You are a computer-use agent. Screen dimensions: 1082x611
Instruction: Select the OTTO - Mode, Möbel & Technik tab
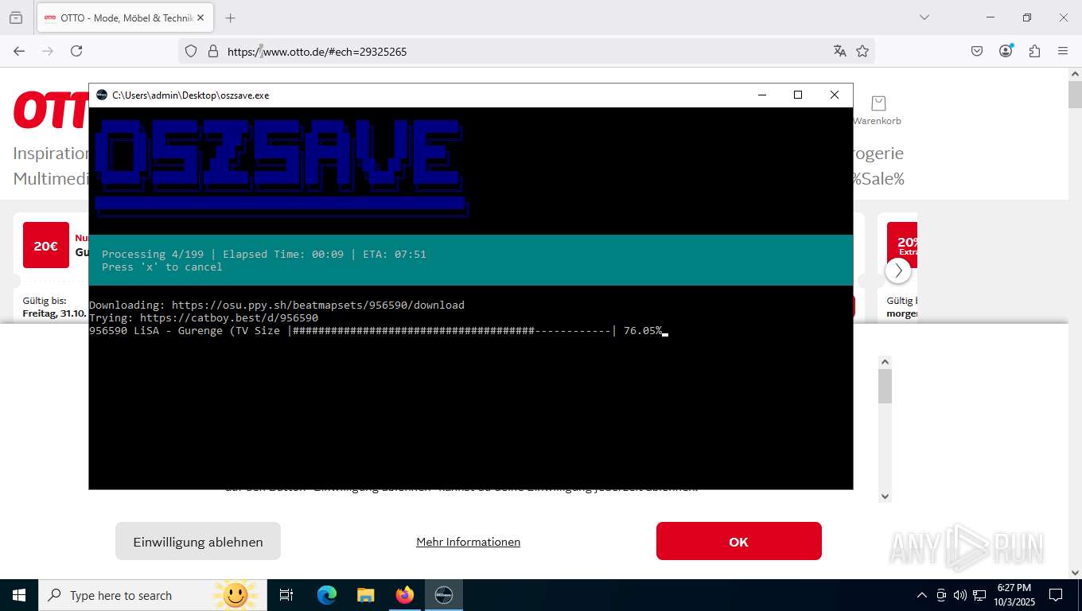(x=125, y=18)
